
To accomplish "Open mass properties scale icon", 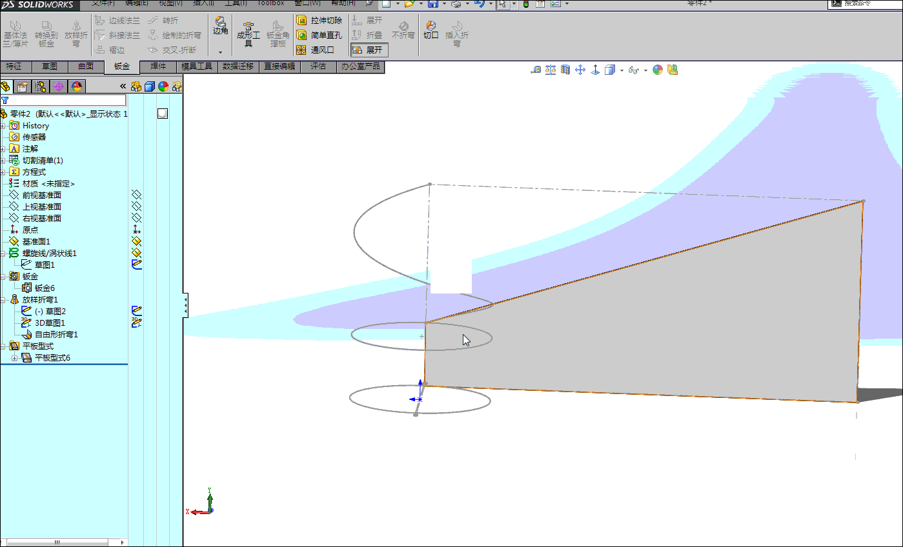I will 551,70.
